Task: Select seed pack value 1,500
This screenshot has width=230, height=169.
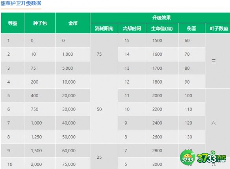Action: point(40,151)
